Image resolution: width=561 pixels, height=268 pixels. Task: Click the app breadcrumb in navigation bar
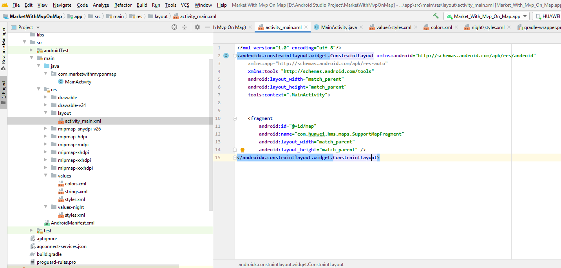pyautogui.click(x=78, y=16)
